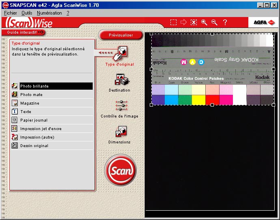
Task: Open the Guide interactif button
Action: [x=24, y=32]
